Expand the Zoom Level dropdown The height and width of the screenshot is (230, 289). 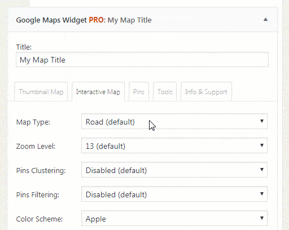tap(174, 145)
